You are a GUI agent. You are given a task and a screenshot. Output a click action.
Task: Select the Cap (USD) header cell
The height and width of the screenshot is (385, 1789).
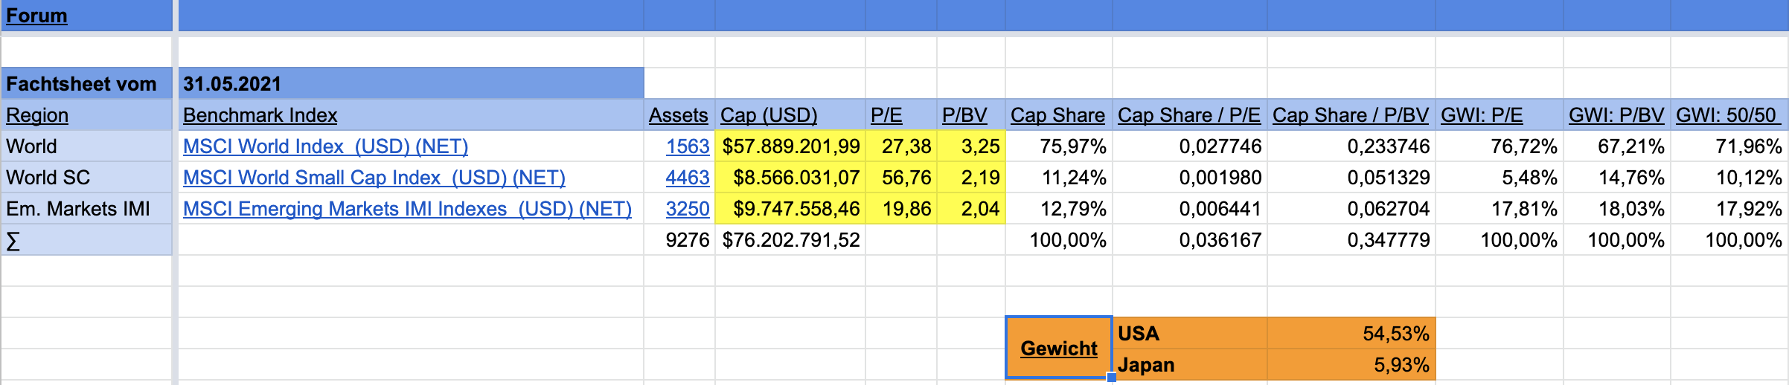(790, 115)
